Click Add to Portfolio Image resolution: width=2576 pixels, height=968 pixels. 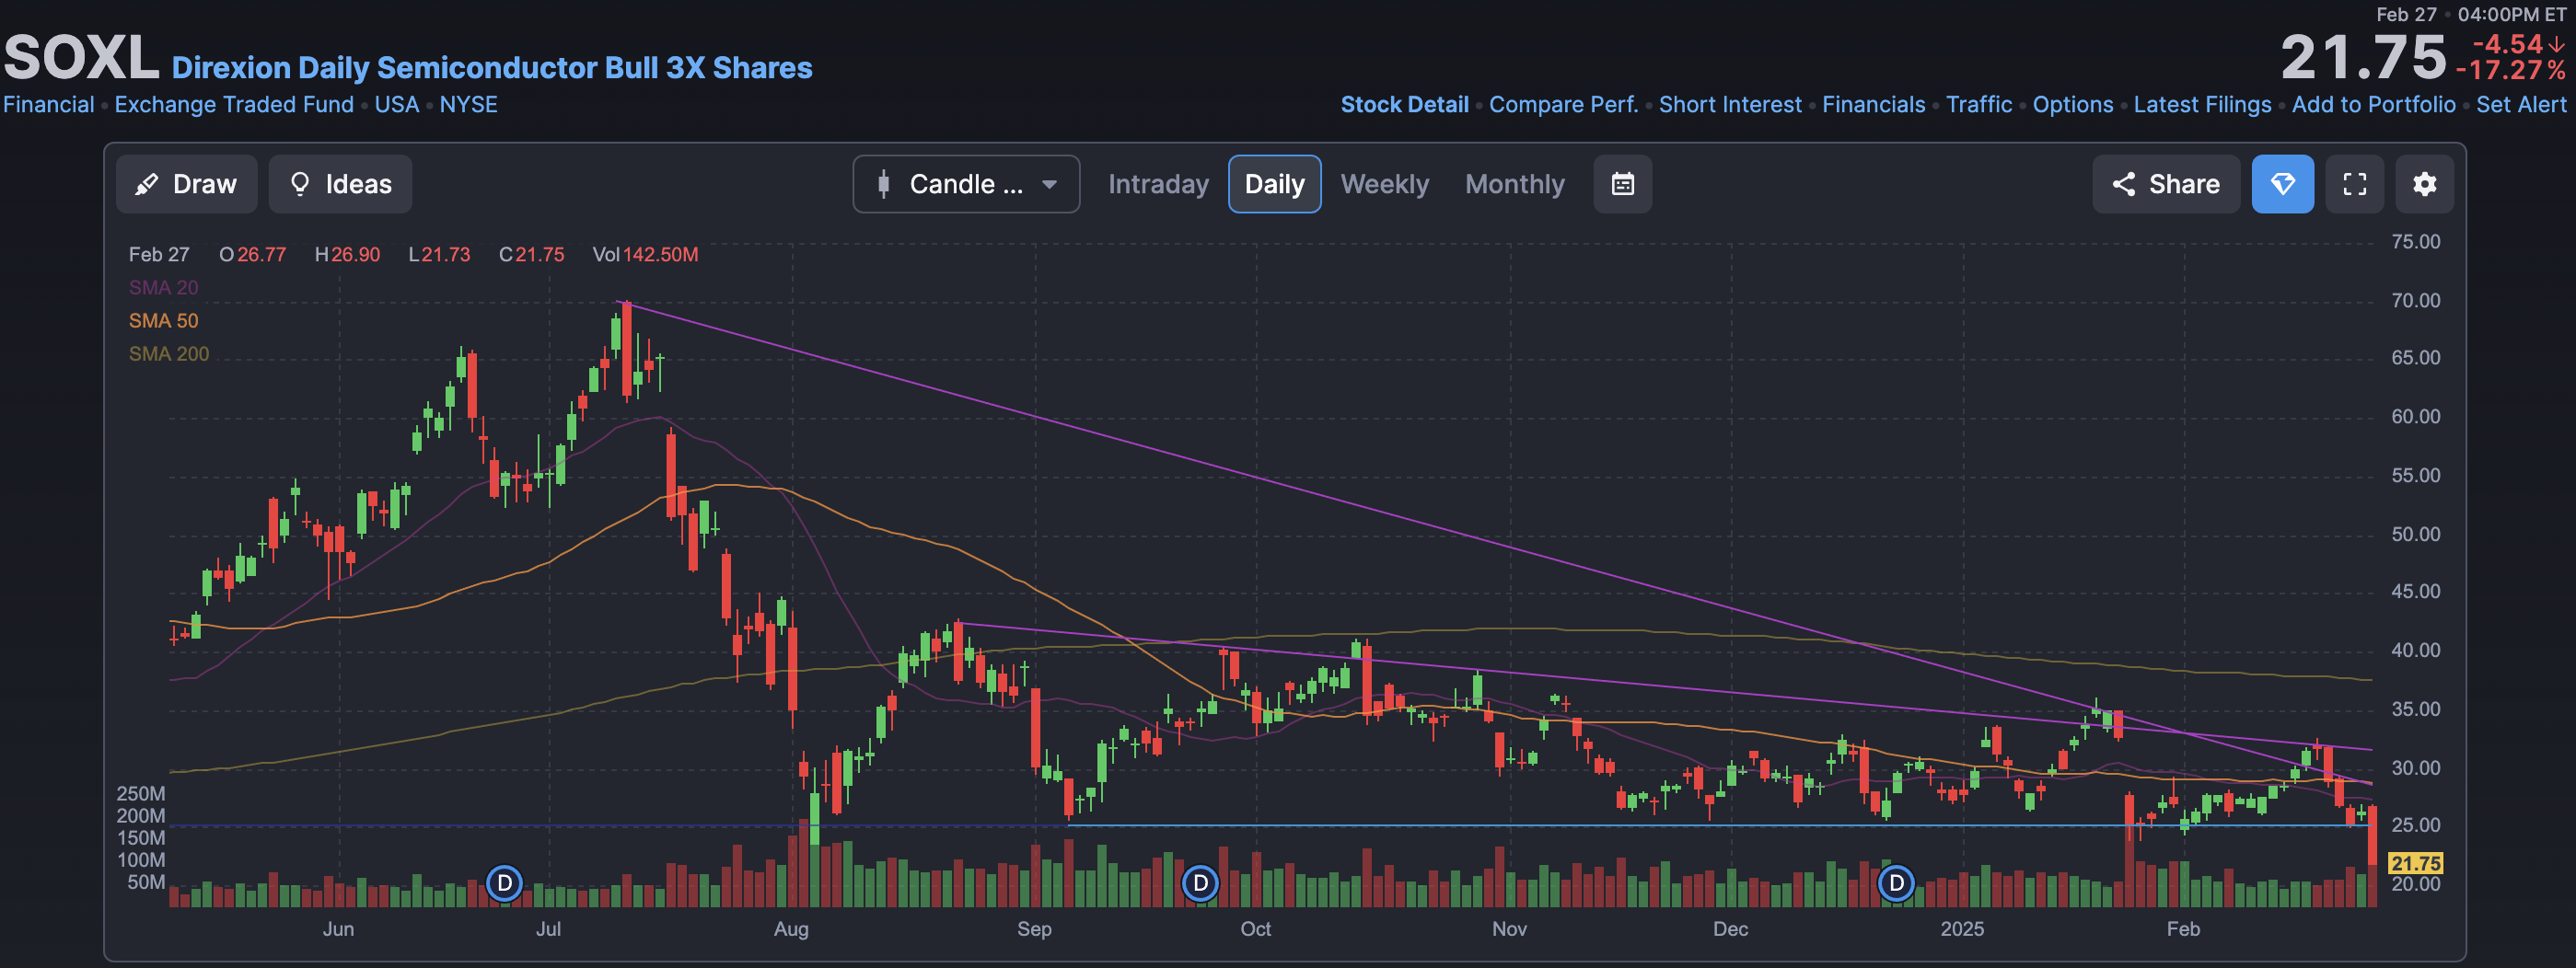click(x=2373, y=104)
